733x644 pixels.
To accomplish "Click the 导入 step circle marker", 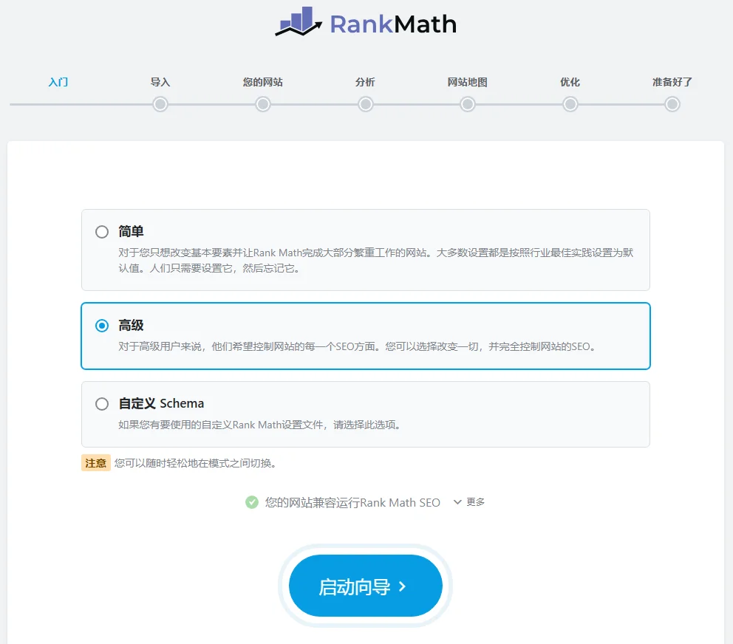I will [160, 105].
